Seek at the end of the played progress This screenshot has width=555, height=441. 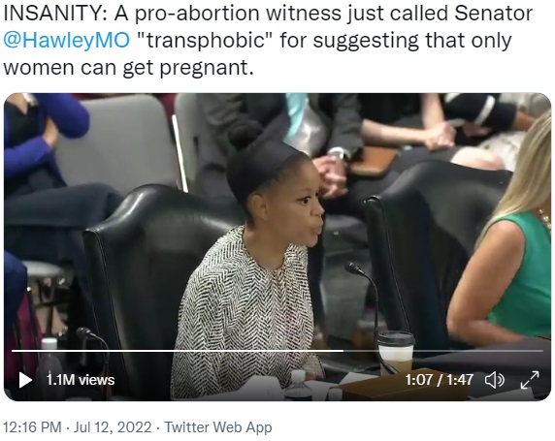[x=343, y=351]
